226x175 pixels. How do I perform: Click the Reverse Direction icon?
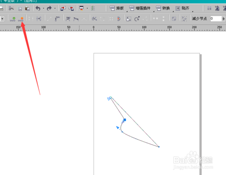(x=94, y=19)
